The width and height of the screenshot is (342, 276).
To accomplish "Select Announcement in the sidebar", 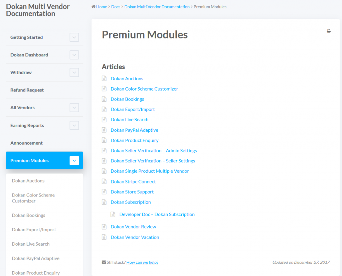I will coord(26,143).
